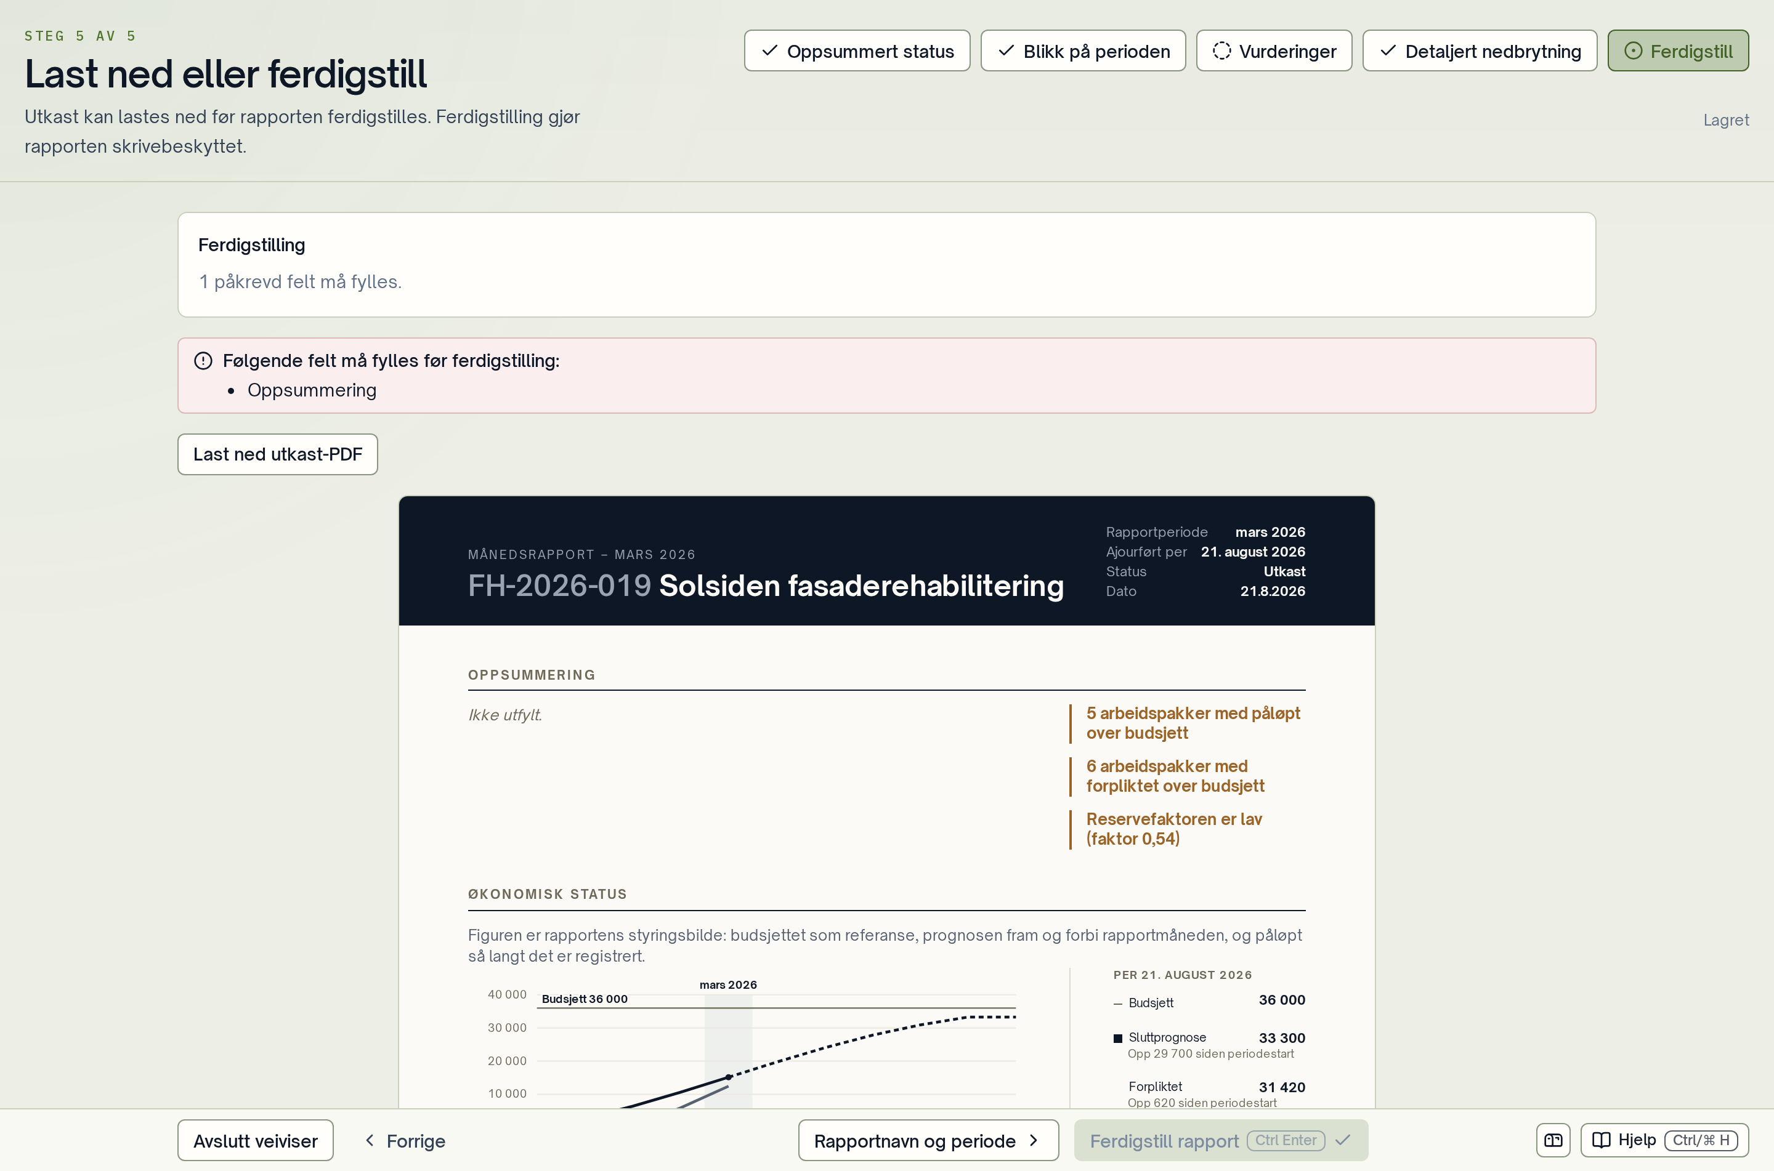Screen dimensions: 1774x1171
Task: Click Sluttprognose value 33 300
Action: (x=1282, y=1038)
